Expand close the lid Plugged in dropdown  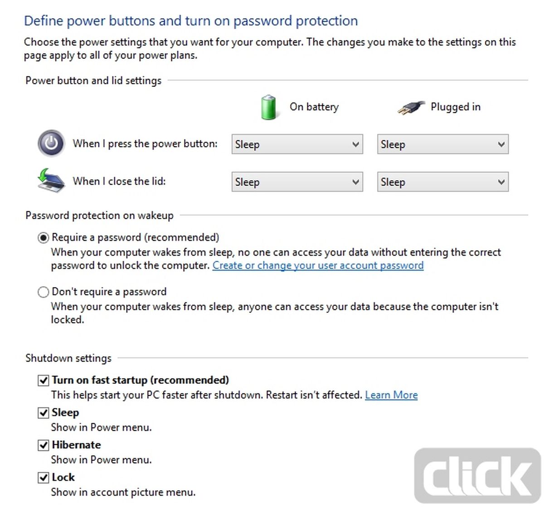click(442, 182)
